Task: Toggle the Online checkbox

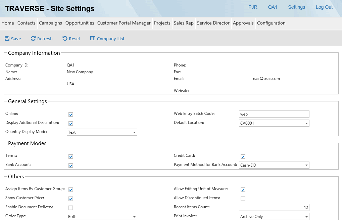Action: (71, 115)
